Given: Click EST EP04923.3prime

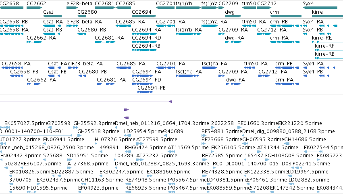Looking at the screenshot, I should point(80,192).
